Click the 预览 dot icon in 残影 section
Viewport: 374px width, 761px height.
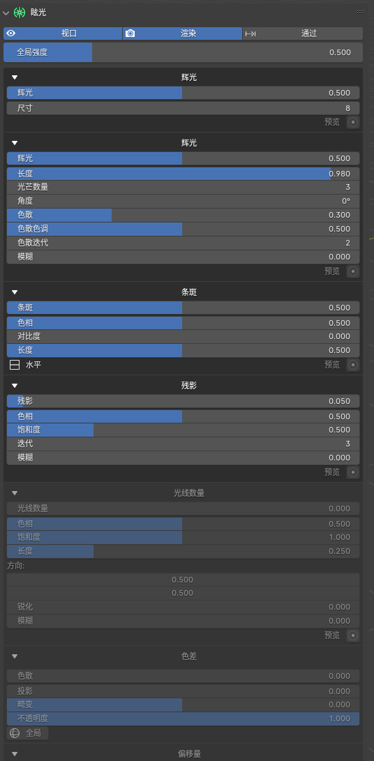pyautogui.click(x=353, y=472)
